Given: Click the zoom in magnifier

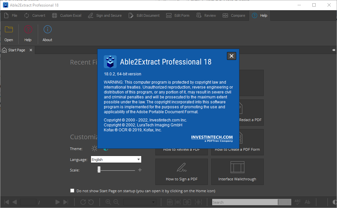Looking at the screenshot, I should (108, 202).
